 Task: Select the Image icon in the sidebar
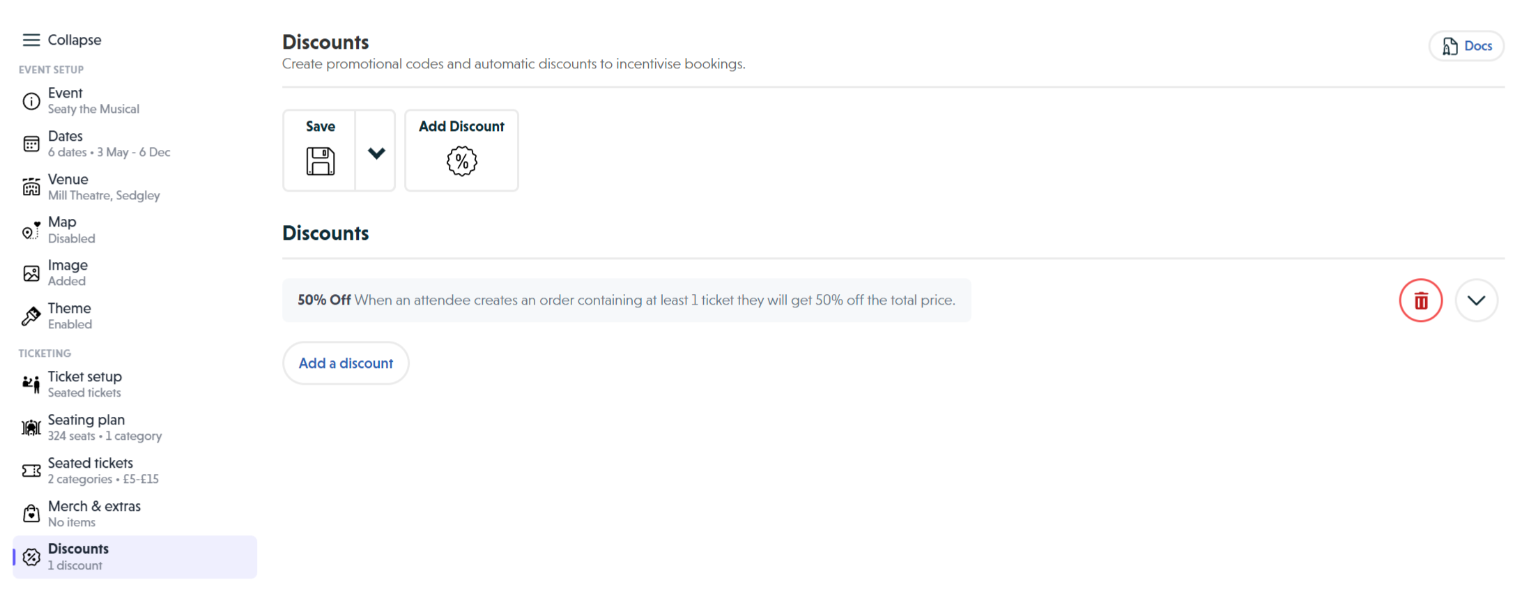[31, 273]
